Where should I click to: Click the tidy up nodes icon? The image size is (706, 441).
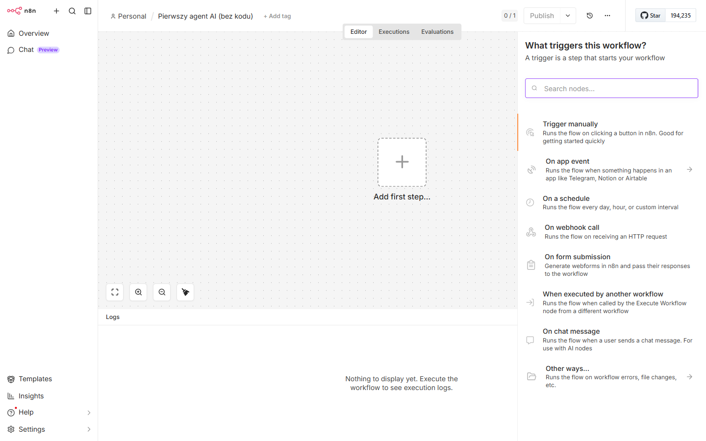pyautogui.click(x=185, y=292)
